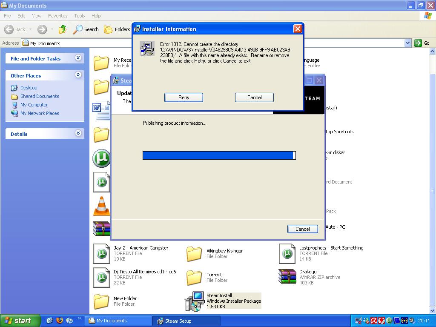Open the Address bar dropdown arrow
The image size is (436, 327).
pos(407,43)
